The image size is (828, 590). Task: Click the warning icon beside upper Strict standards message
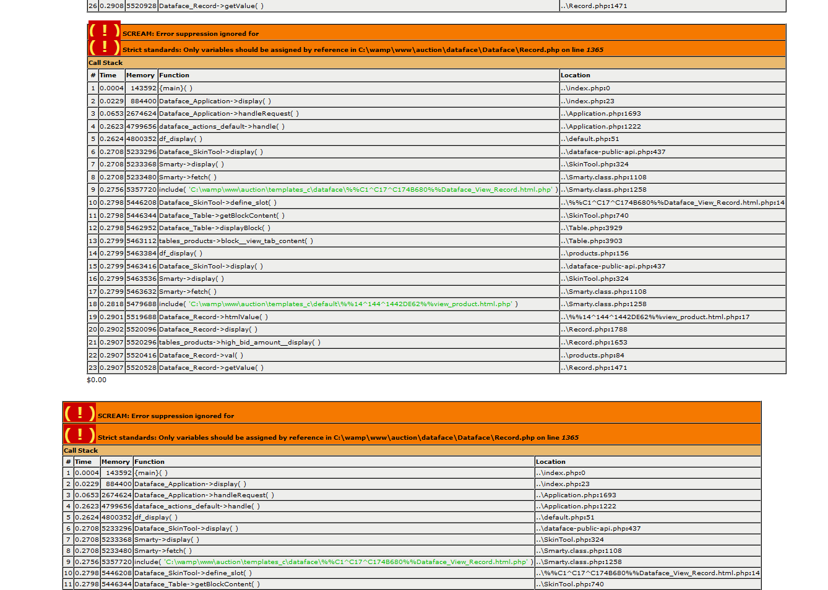click(104, 47)
